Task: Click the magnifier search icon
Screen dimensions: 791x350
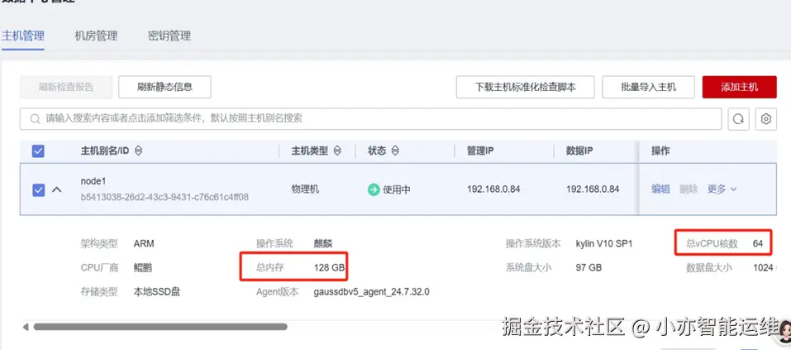Action: pyautogui.click(x=35, y=119)
